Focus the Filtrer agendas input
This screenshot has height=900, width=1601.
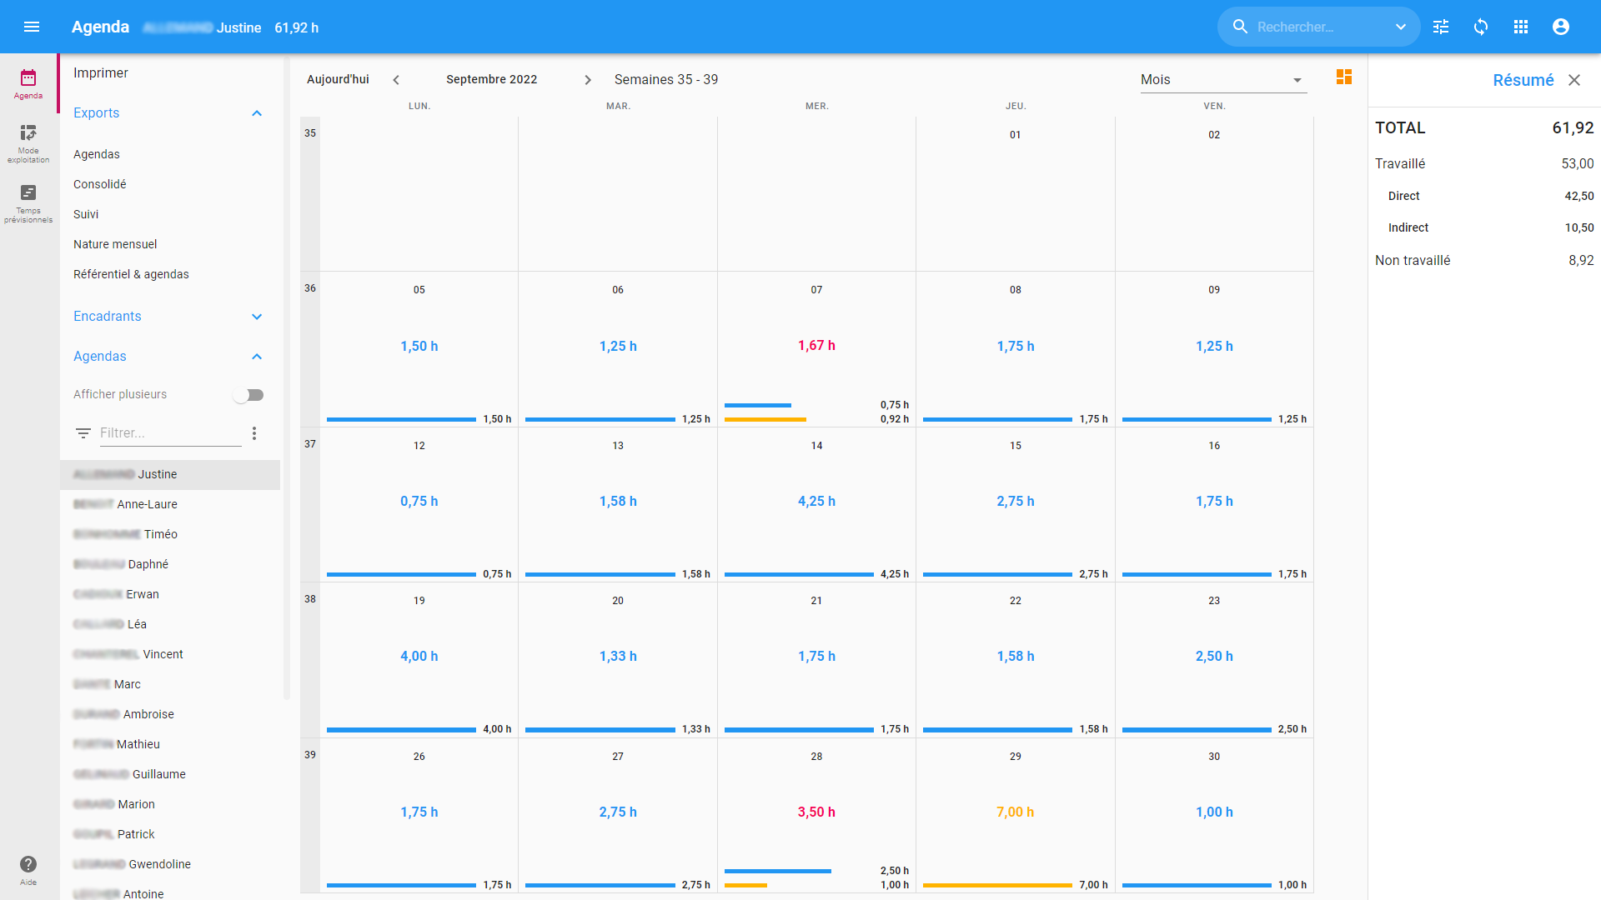point(170,433)
